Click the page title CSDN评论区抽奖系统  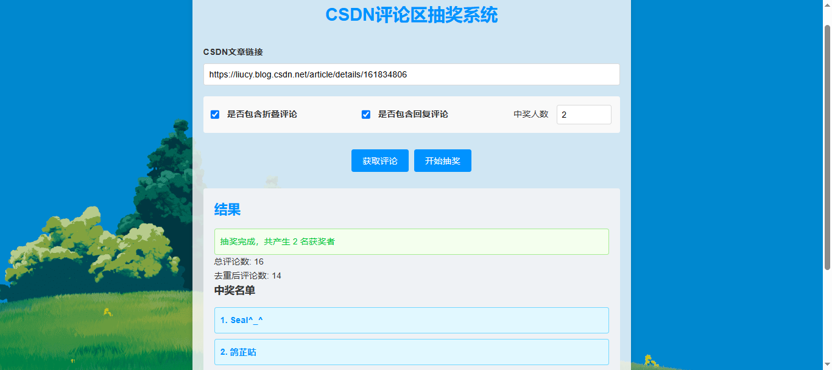tap(412, 15)
